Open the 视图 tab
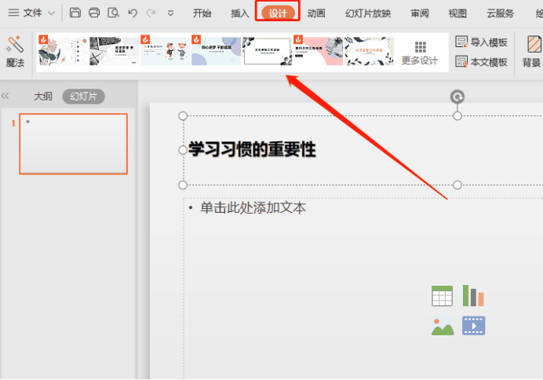Viewport: 543px width, 380px height. tap(457, 13)
